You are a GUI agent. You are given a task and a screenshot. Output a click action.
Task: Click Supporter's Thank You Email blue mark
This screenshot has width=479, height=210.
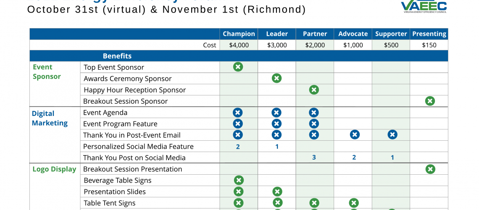click(x=392, y=135)
